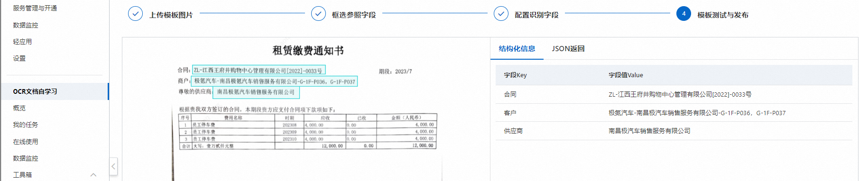The height and width of the screenshot is (181, 859).
Task: Select the 合同 key cell
Action: 510,94
